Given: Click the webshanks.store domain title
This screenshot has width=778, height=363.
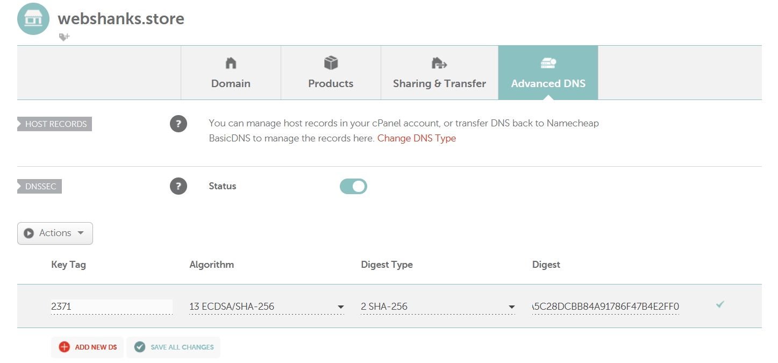Looking at the screenshot, I should click(121, 19).
